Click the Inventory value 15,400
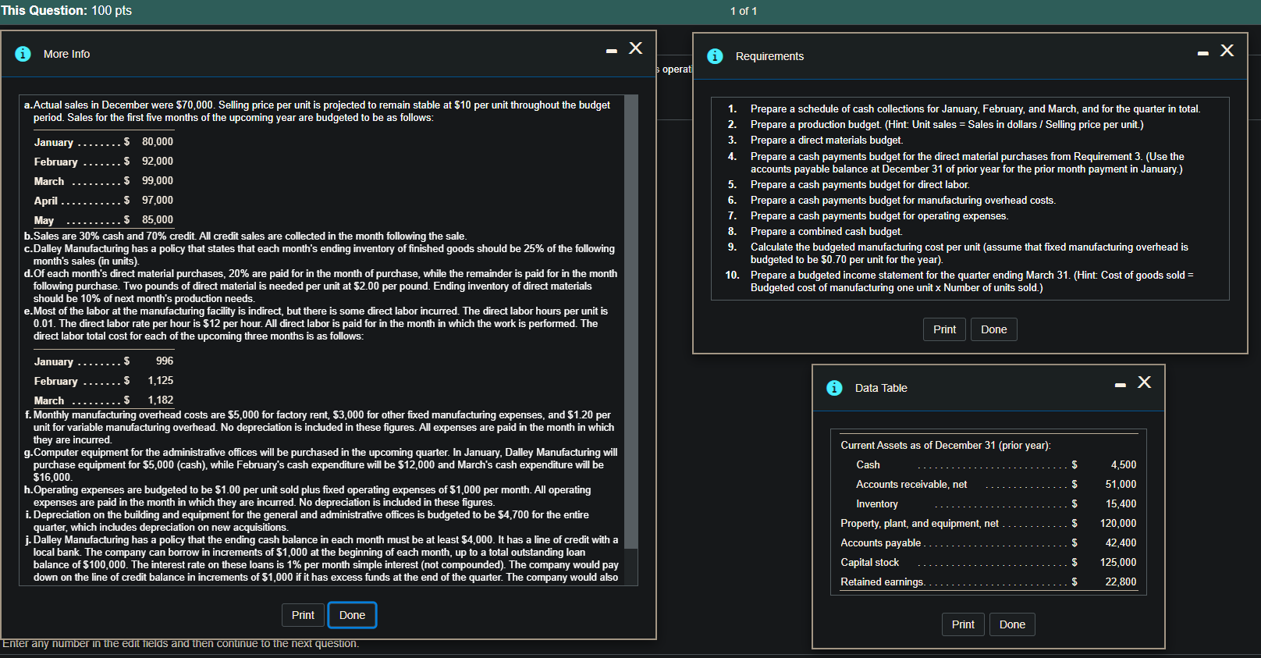Viewport: 1261px width, 658px height. (x=1121, y=503)
